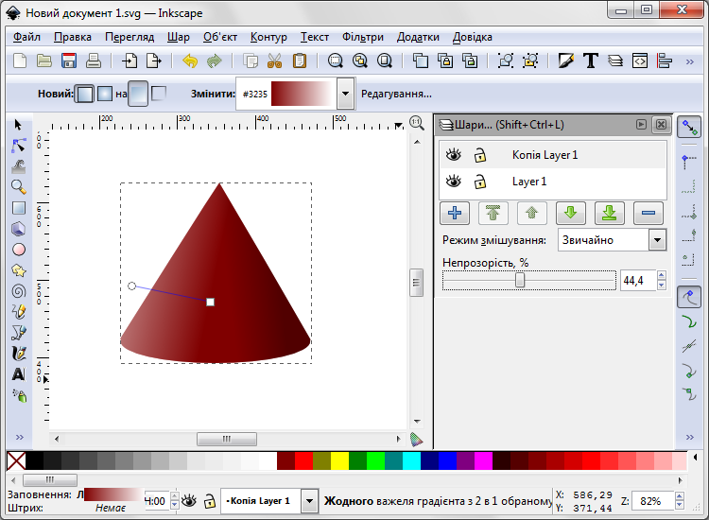Select the ellipse circle tool
This screenshot has width=709, height=520.
pos(19,250)
